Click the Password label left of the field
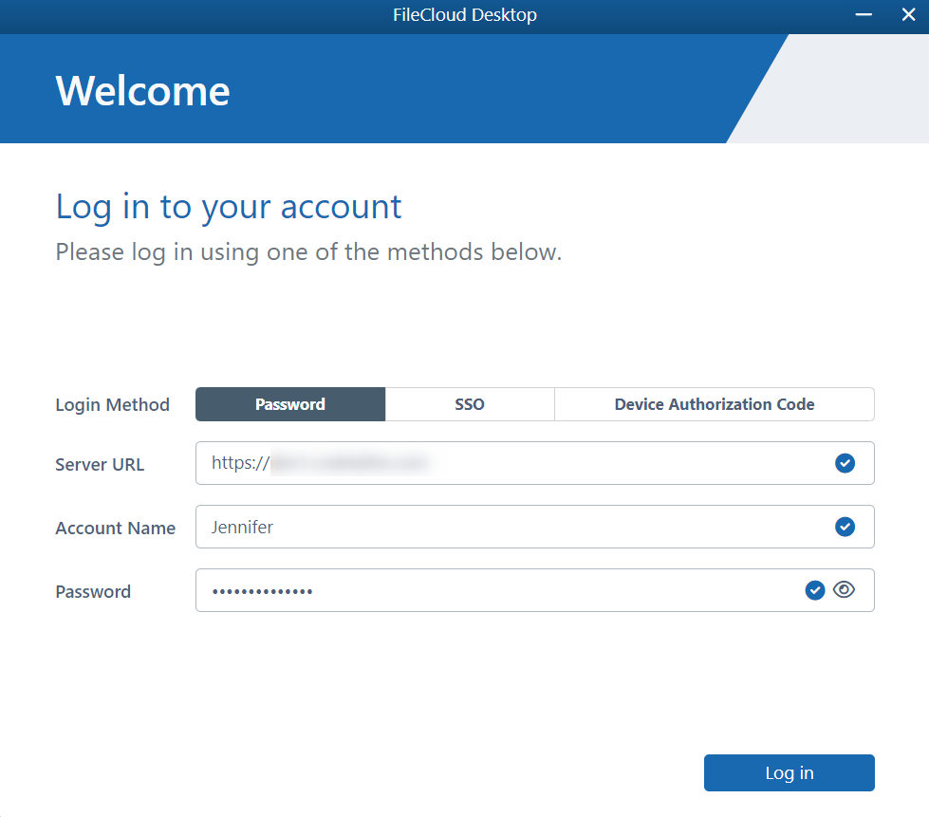This screenshot has height=817, width=929. coord(93,592)
